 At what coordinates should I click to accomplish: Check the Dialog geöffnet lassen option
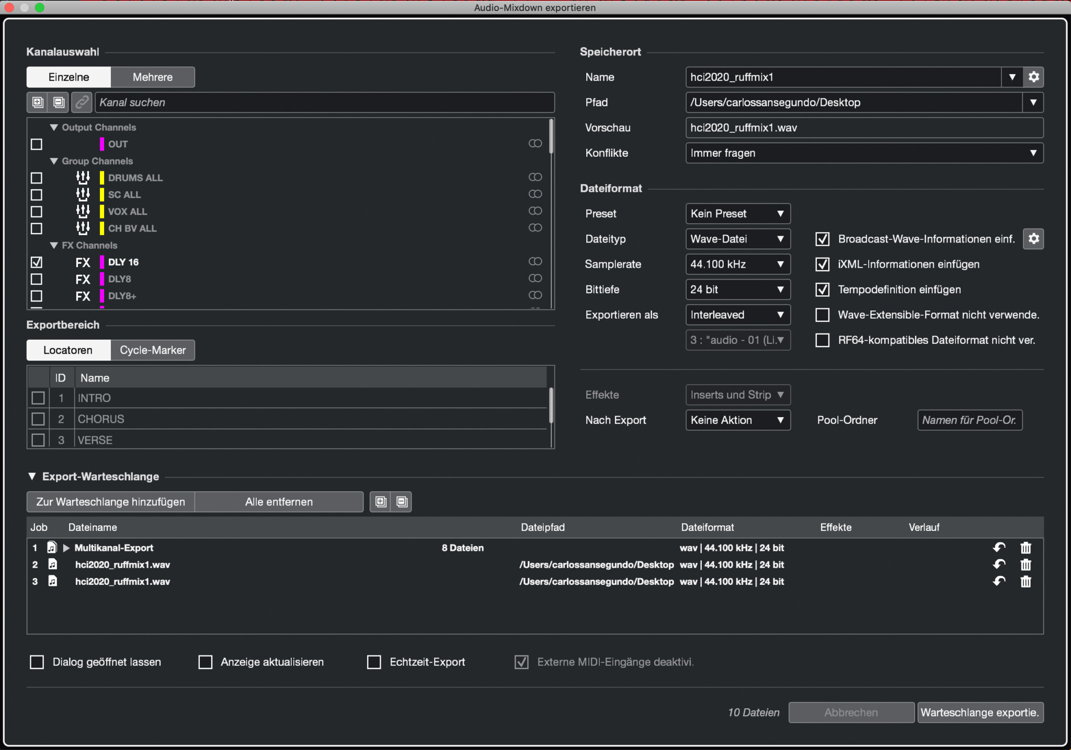(37, 662)
